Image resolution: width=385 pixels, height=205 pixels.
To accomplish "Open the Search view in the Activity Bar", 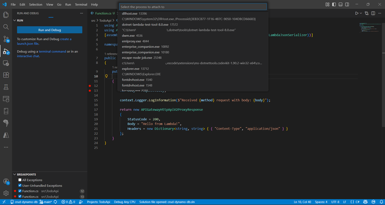I will point(6,27).
